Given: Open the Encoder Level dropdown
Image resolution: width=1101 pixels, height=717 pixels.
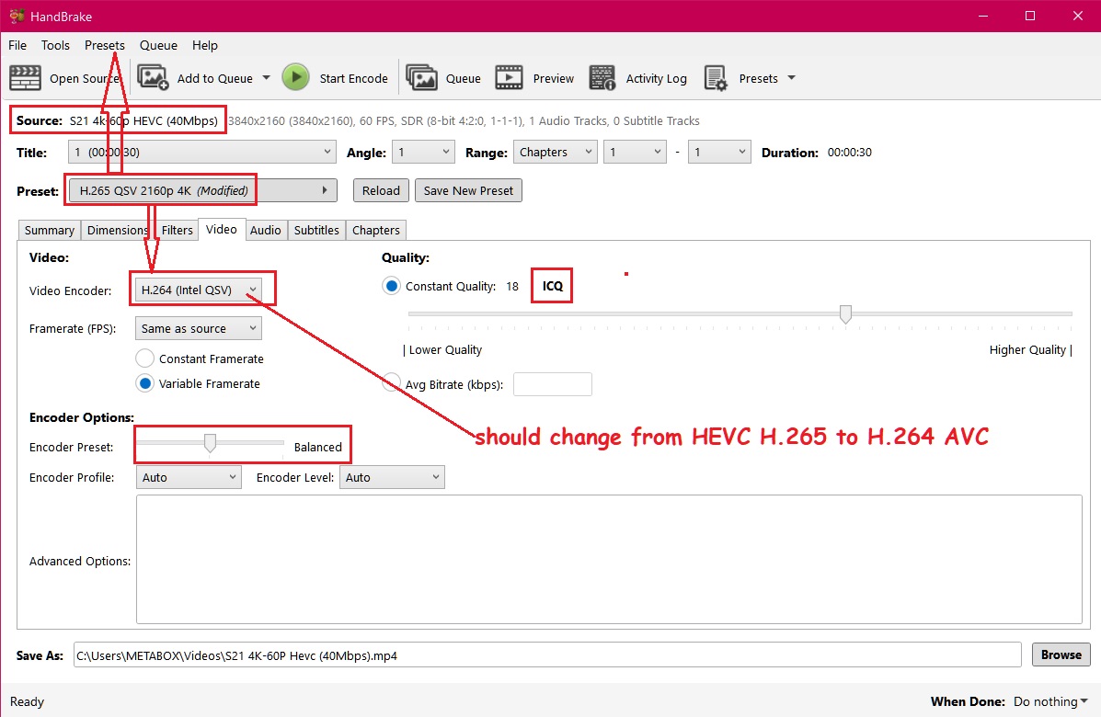Looking at the screenshot, I should coord(392,478).
